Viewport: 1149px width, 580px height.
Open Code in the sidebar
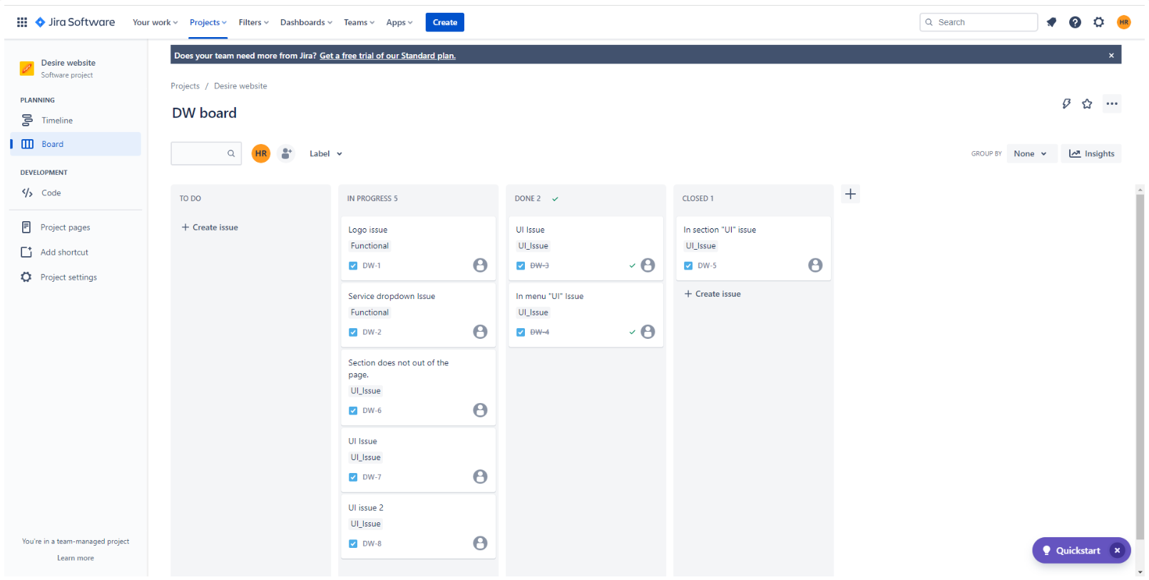[x=76, y=193]
